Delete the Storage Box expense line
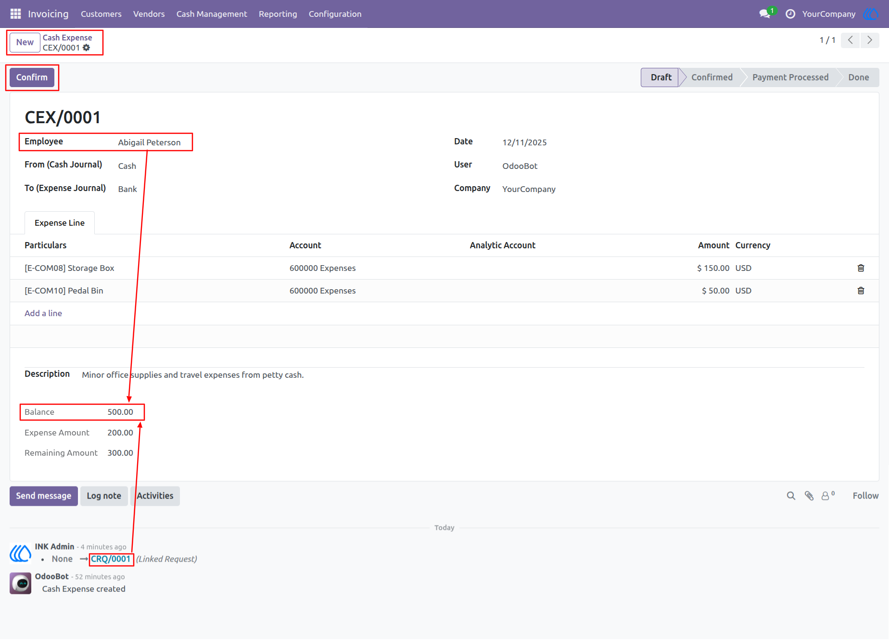This screenshot has width=889, height=640. tap(861, 268)
